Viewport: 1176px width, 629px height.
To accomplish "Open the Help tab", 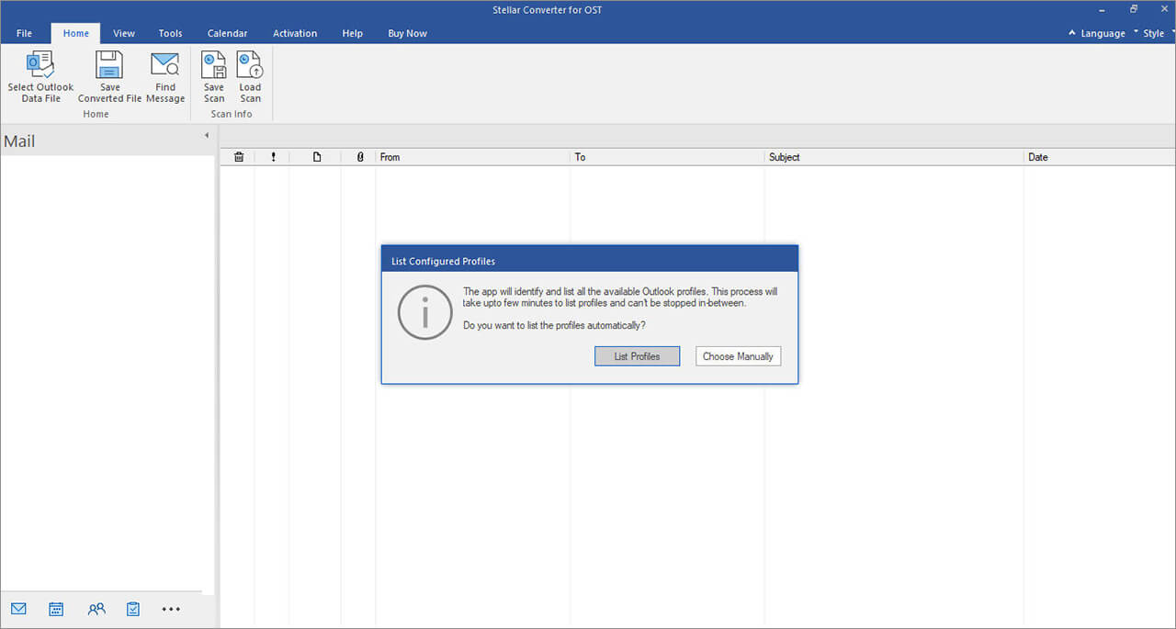I will pyautogui.click(x=353, y=33).
